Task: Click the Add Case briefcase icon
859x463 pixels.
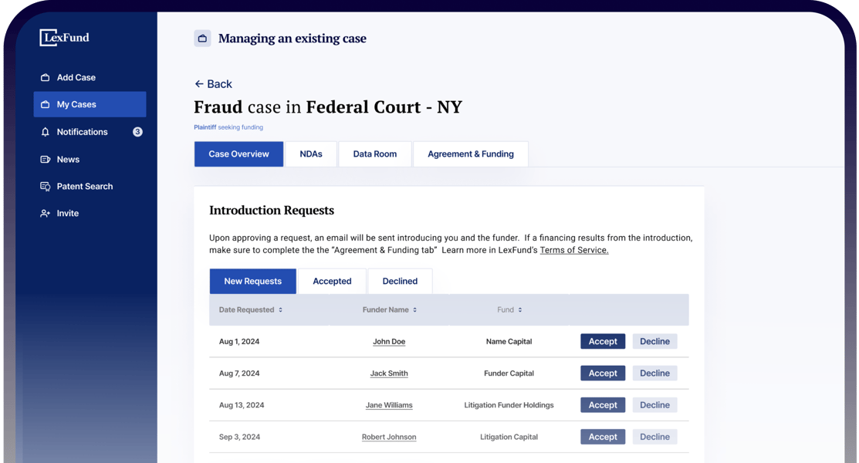Action: pyautogui.click(x=45, y=78)
